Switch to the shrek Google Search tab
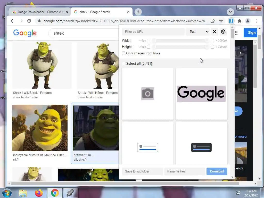The image size is (264, 198). (x=102, y=12)
